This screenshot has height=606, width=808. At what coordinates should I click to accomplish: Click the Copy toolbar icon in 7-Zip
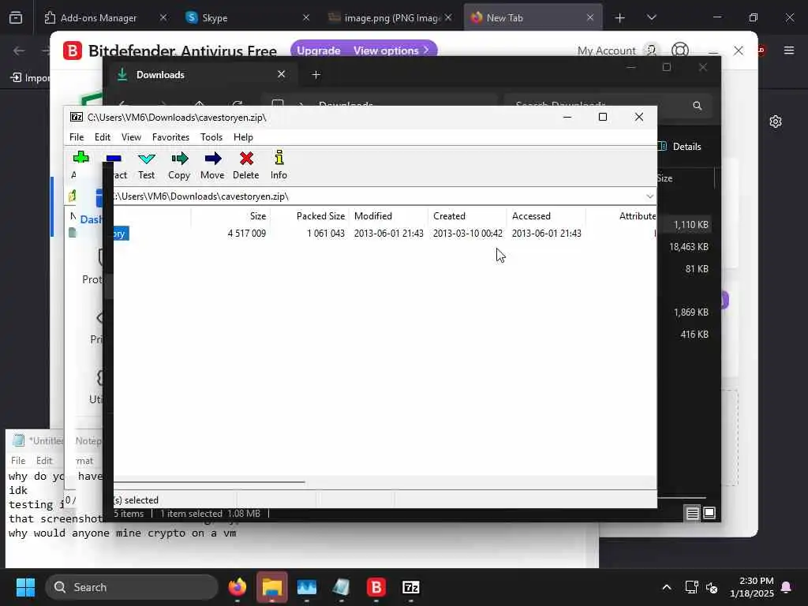pos(179,159)
